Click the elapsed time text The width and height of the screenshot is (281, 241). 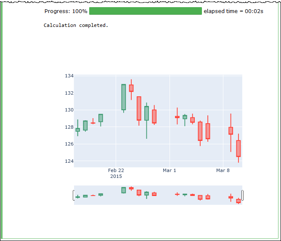coord(233,11)
